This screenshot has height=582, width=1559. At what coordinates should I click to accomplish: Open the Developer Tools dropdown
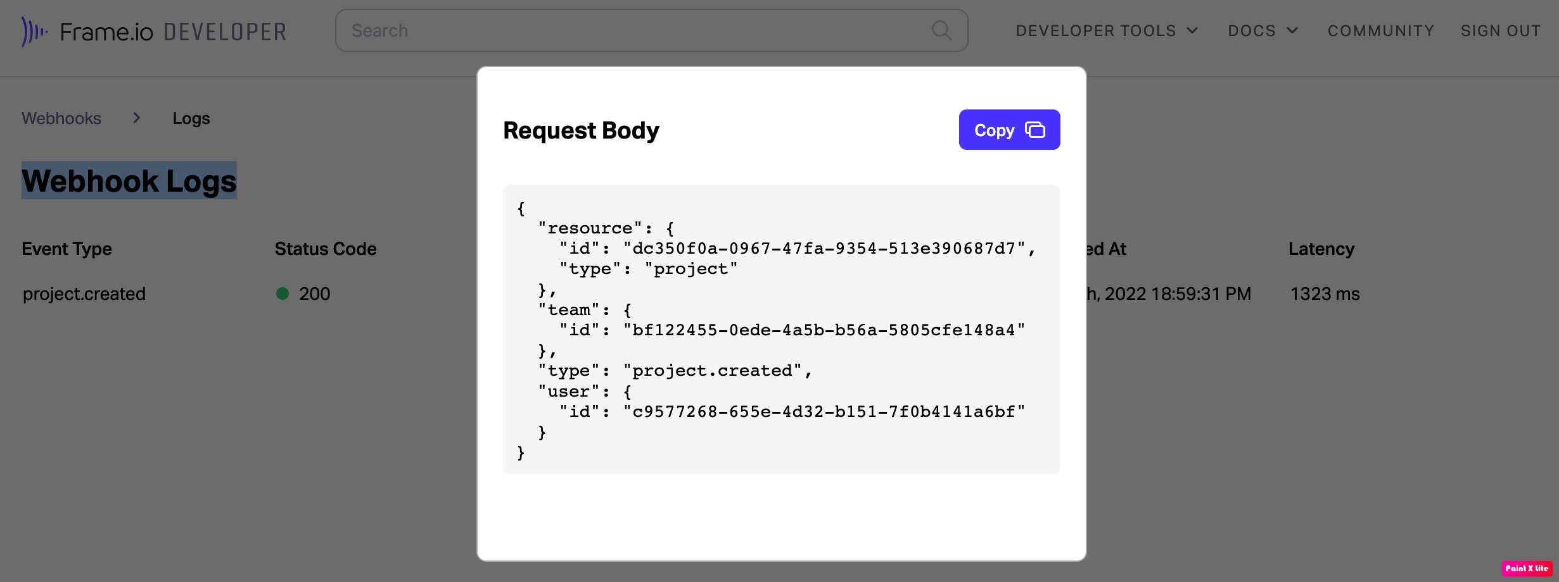pyautogui.click(x=1096, y=30)
